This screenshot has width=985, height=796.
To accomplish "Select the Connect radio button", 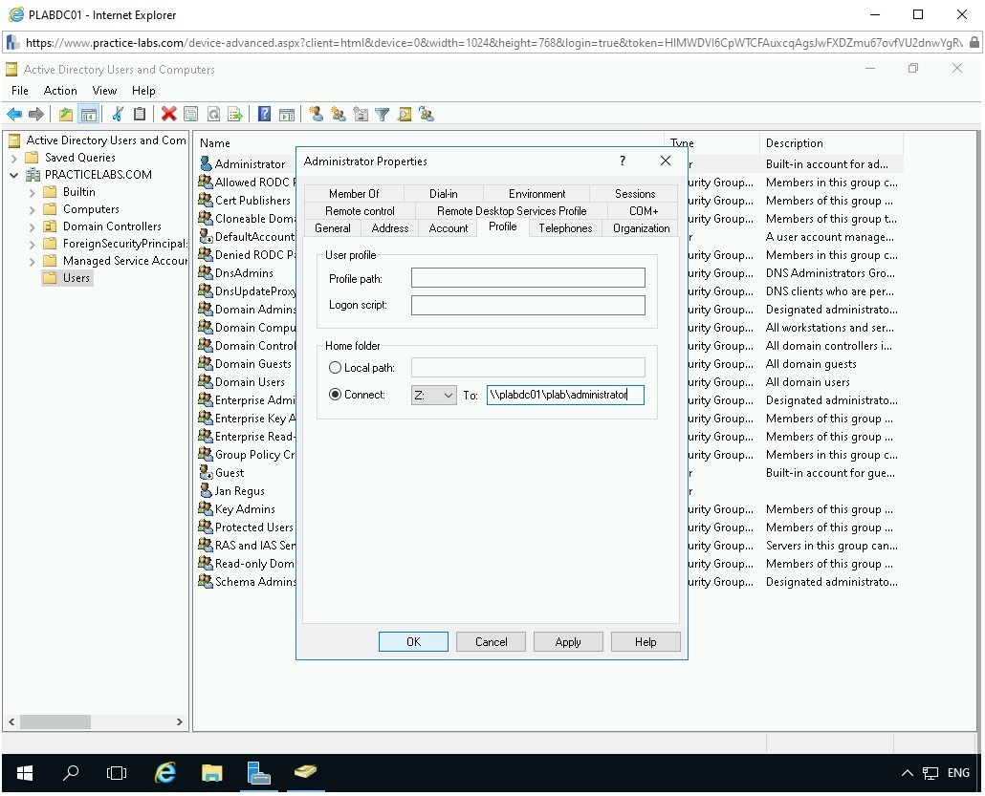I will 335,395.
